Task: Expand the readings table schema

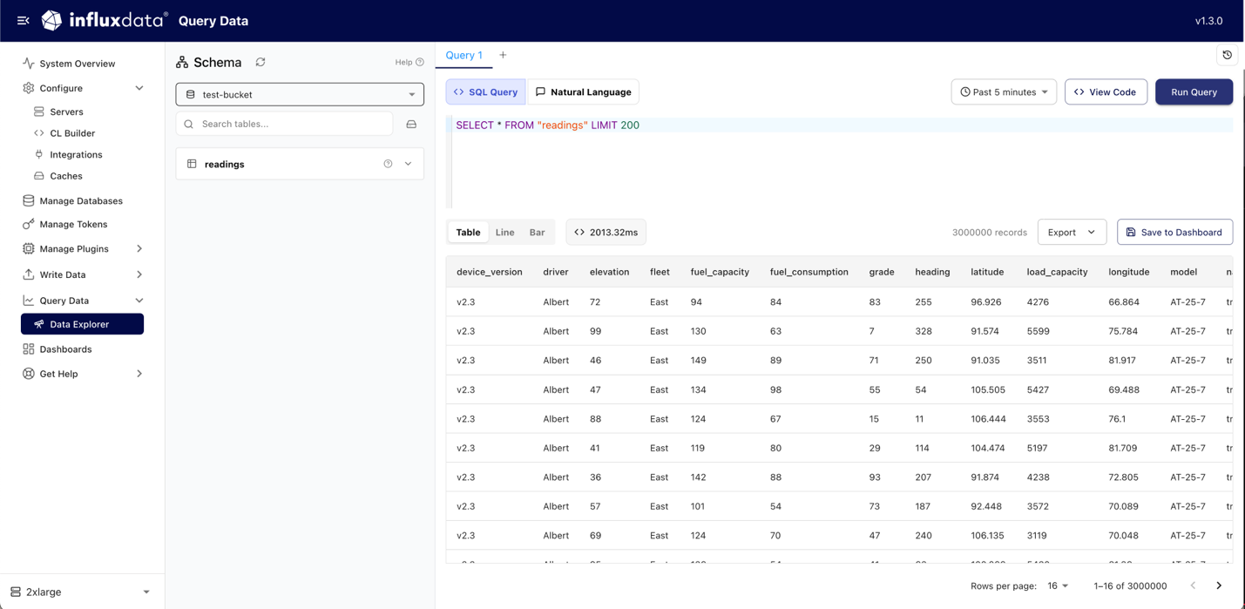Action: (x=408, y=164)
